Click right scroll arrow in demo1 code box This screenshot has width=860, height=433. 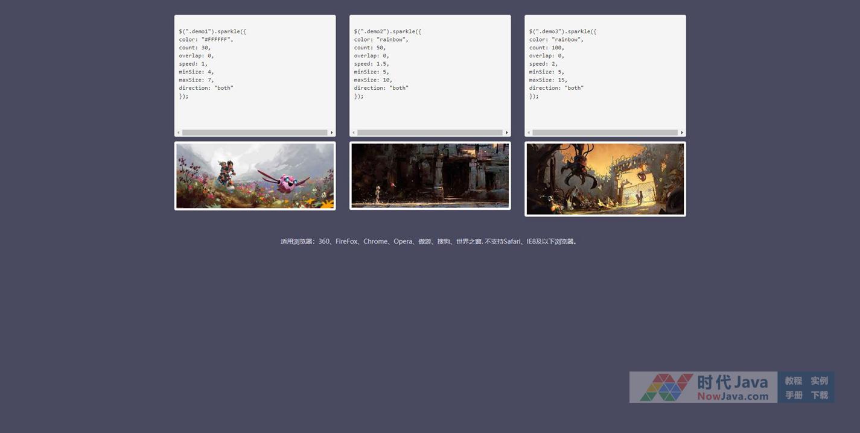click(331, 133)
